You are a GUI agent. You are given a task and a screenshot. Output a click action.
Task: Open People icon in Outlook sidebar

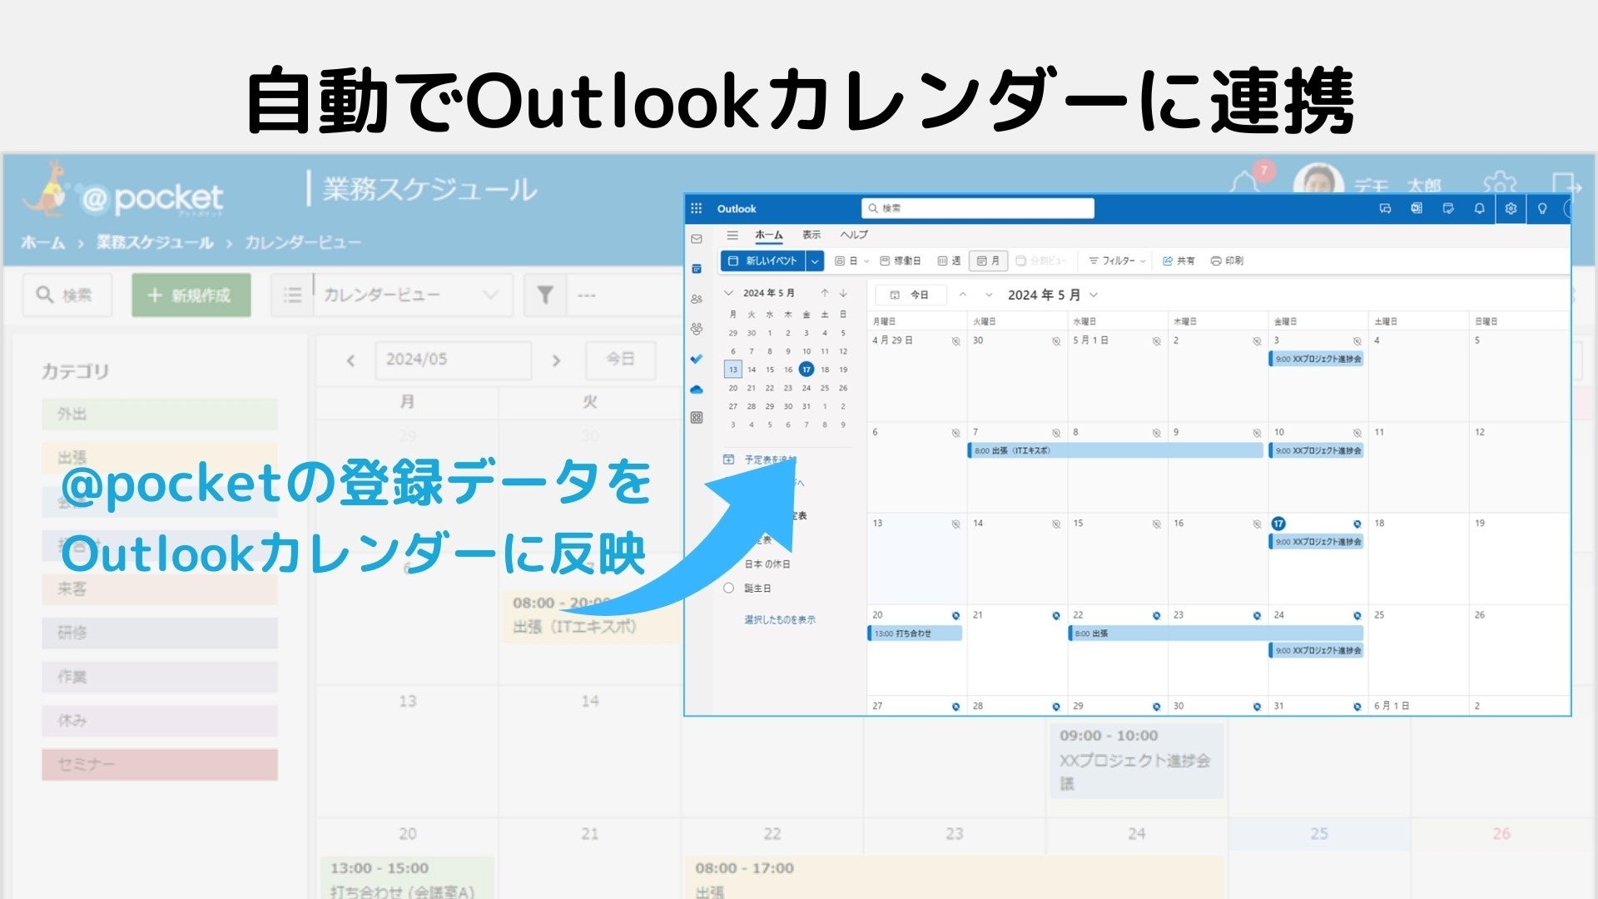(697, 299)
